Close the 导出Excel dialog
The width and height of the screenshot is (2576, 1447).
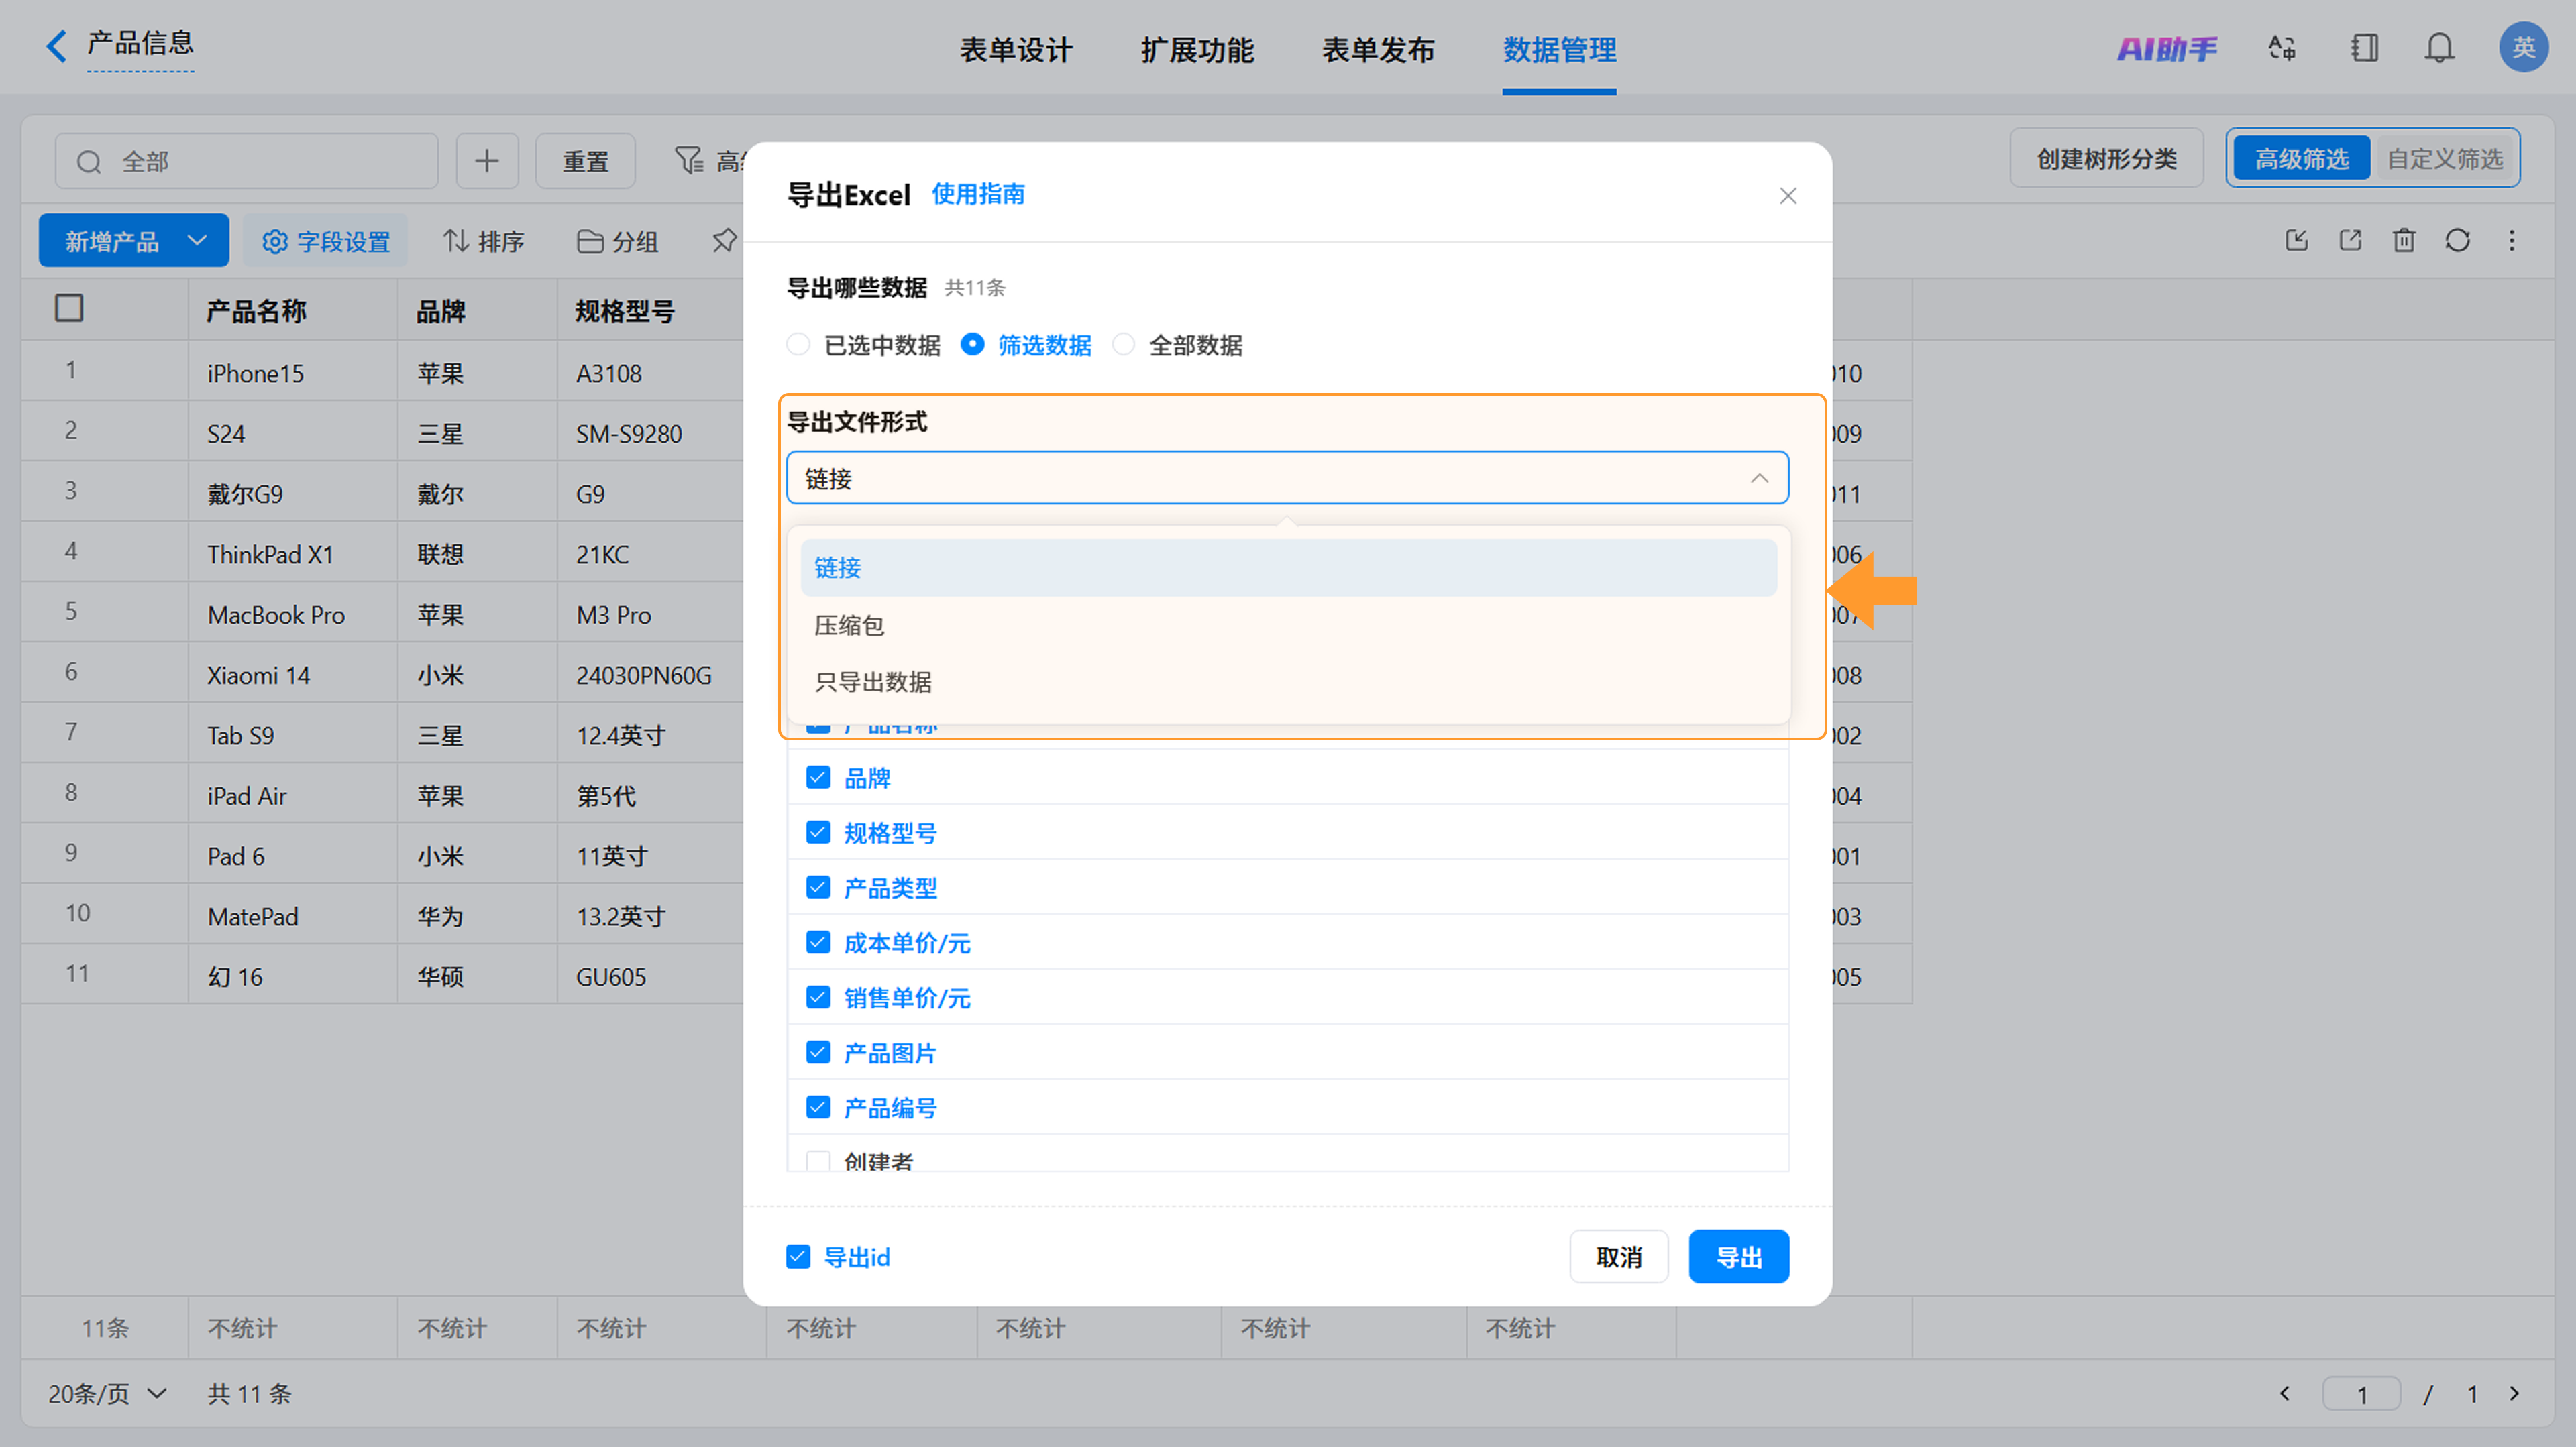[1788, 196]
